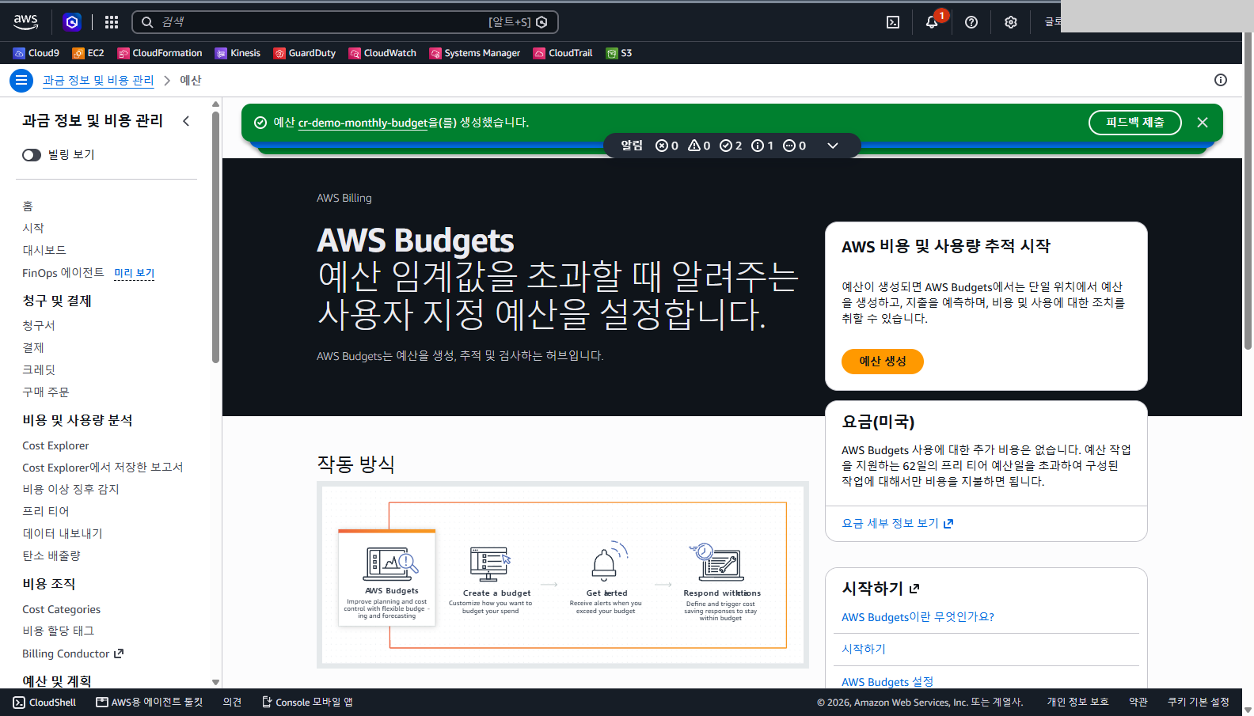This screenshot has height=716, width=1254.
Task: Open the Cloud9 bookmark
Action: (x=36, y=53)
